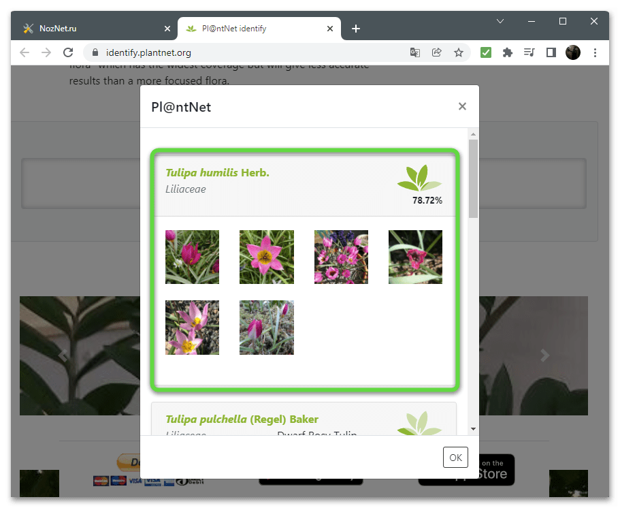620x508 pixels.
Task: Open thumbnail of two pale pink tulips
Action: coord(192,327)
